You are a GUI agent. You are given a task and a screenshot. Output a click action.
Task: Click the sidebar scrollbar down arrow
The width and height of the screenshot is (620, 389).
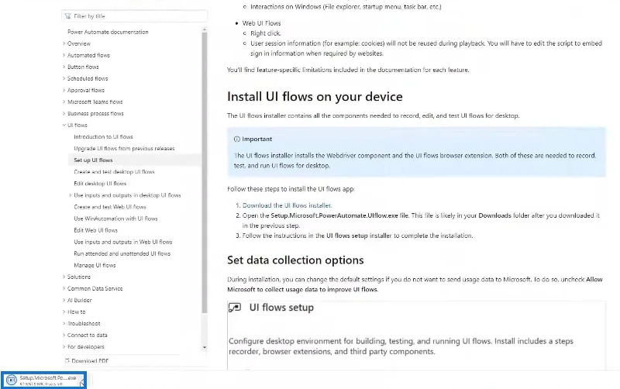point(205,347)
